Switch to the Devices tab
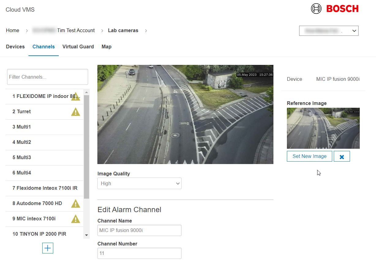The width and height of the screenshot is (376, 262). point(15,47)
